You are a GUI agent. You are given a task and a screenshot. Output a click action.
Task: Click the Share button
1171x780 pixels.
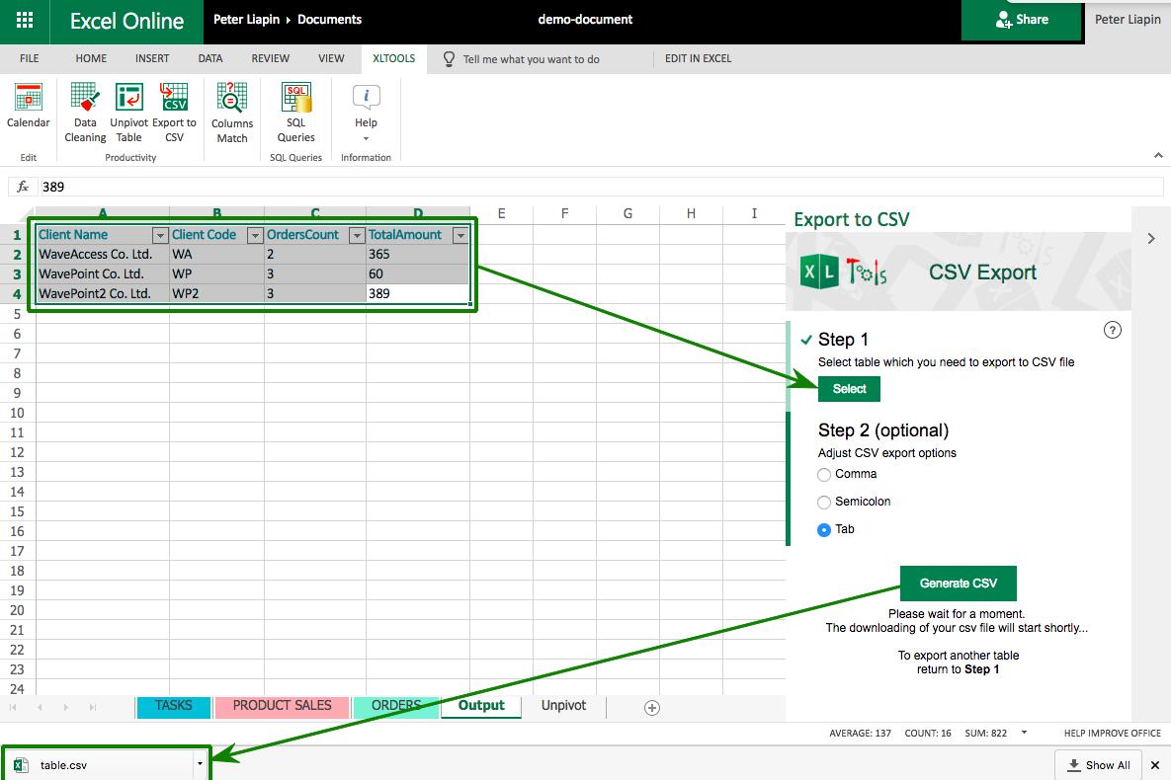(x=1022, y=20)
